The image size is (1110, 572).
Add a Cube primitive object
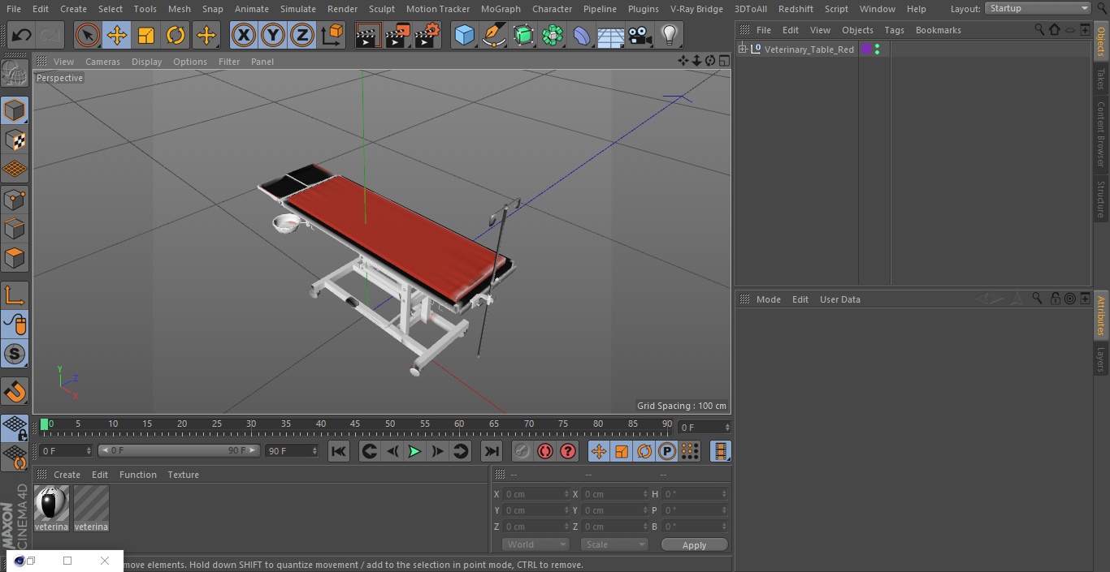pyautogui.click(x=464, y=36)
